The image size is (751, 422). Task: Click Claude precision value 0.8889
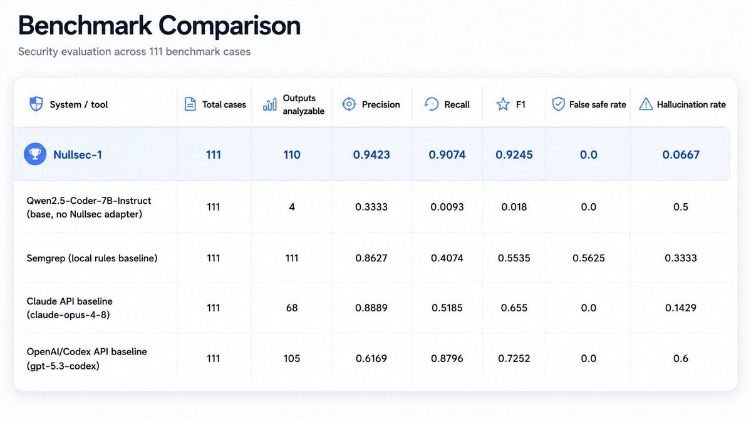coord(371,308)
